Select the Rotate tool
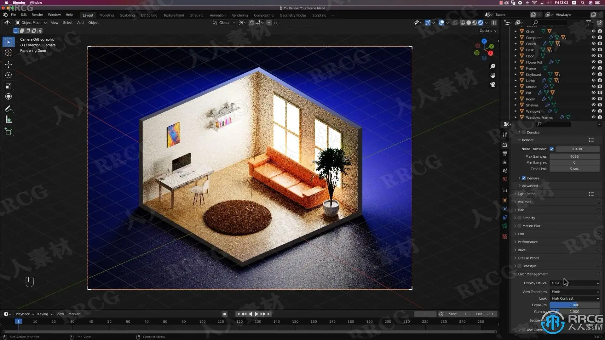This screenshot has height=340, width=605. point(9,75)
